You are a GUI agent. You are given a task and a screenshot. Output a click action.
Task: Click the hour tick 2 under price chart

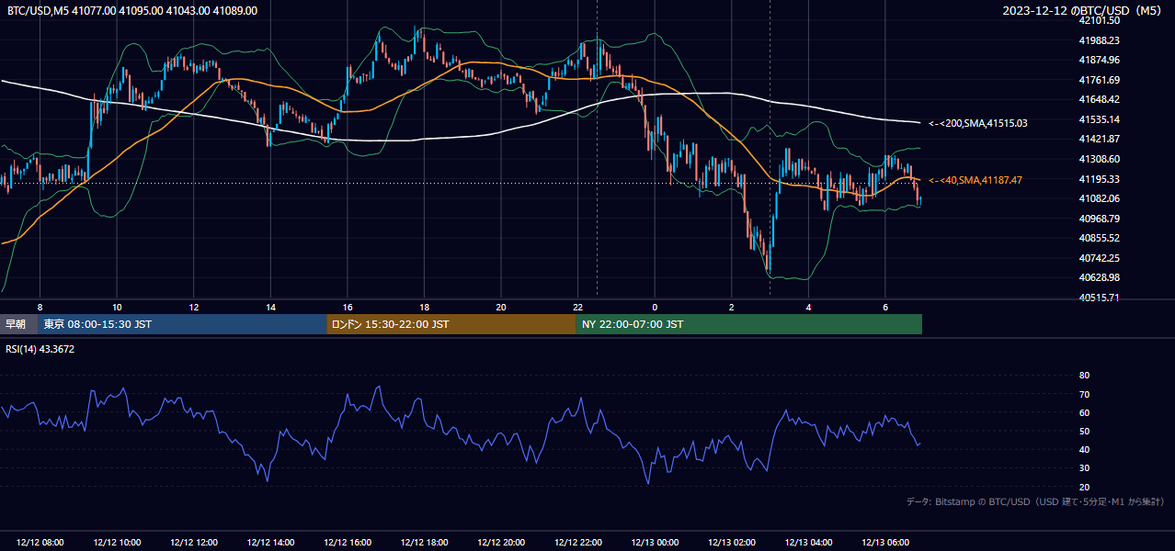pos(732,306)
